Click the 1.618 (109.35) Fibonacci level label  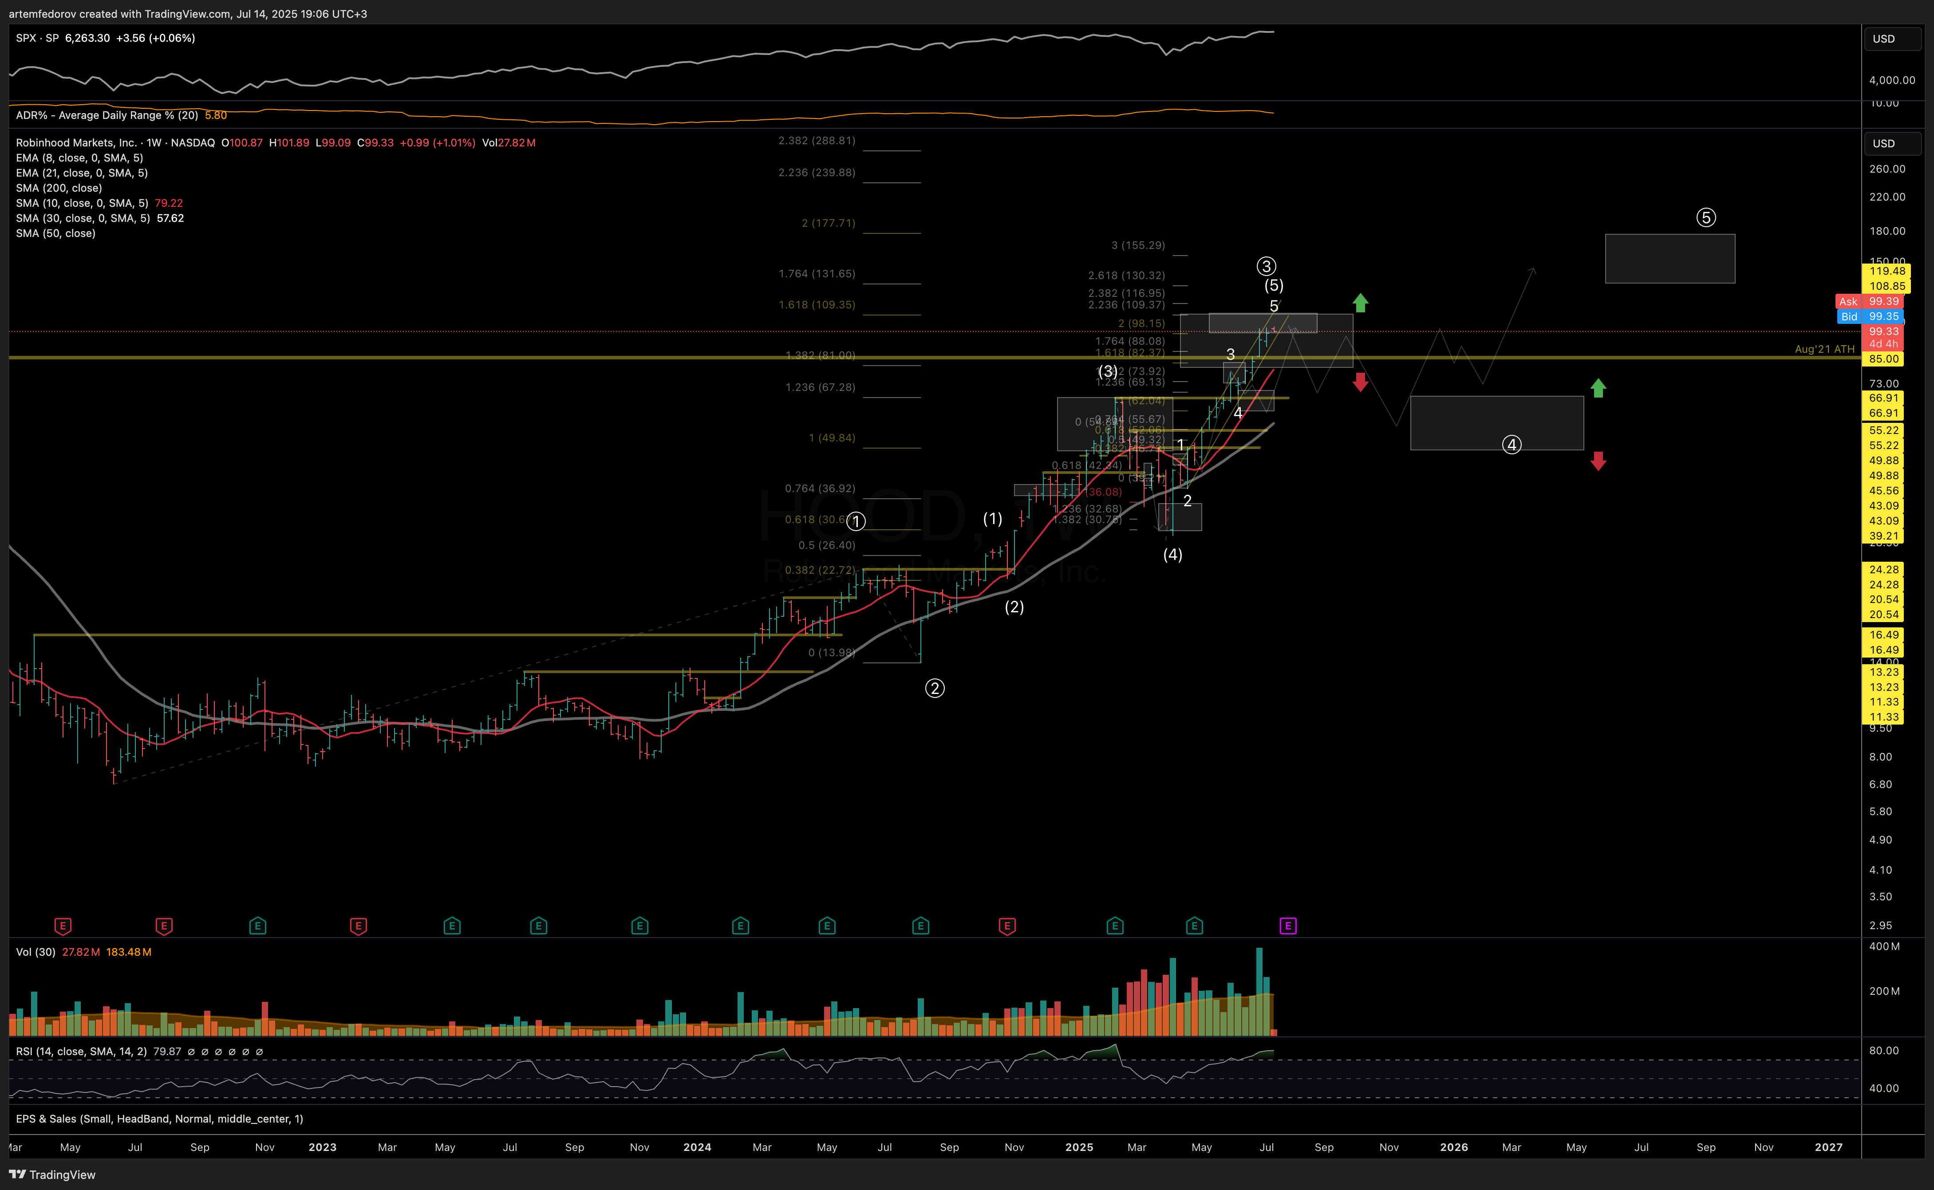pos(816,304)
